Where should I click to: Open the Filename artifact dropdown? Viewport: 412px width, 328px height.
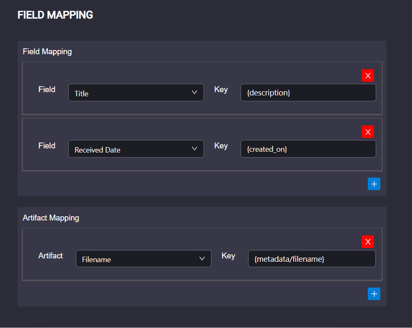tap(143, 259)
